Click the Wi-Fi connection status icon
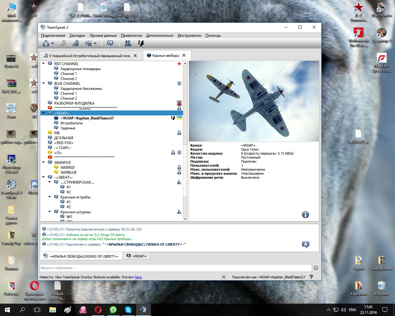This screenshot has height=316, width=395. [x=311, y=277]
